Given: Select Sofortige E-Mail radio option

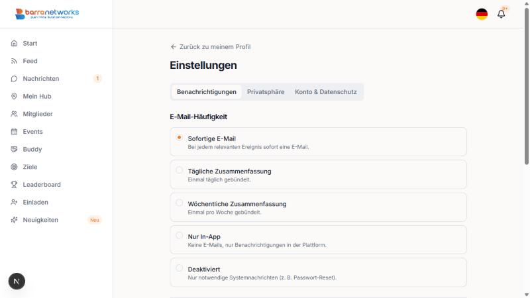Looking at the screenshot, I should pos(179,138).
